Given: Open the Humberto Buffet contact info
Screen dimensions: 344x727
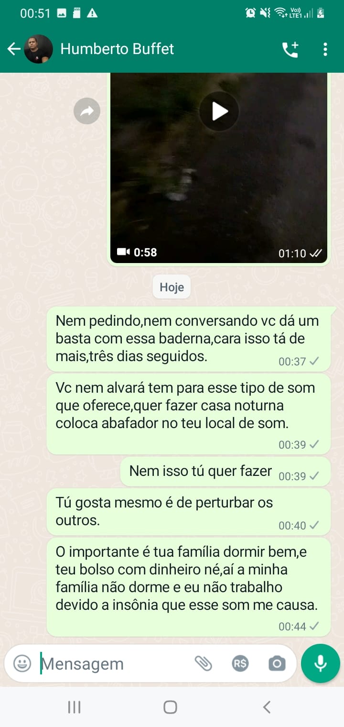Looking at the screenshot, I should click(117, 49).
